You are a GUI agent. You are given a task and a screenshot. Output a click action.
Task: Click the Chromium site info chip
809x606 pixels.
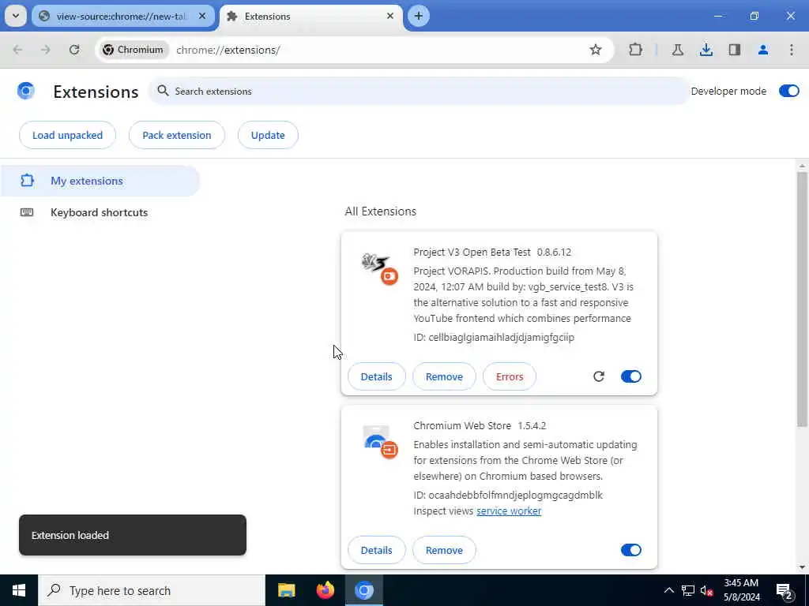tap(133, 50)
